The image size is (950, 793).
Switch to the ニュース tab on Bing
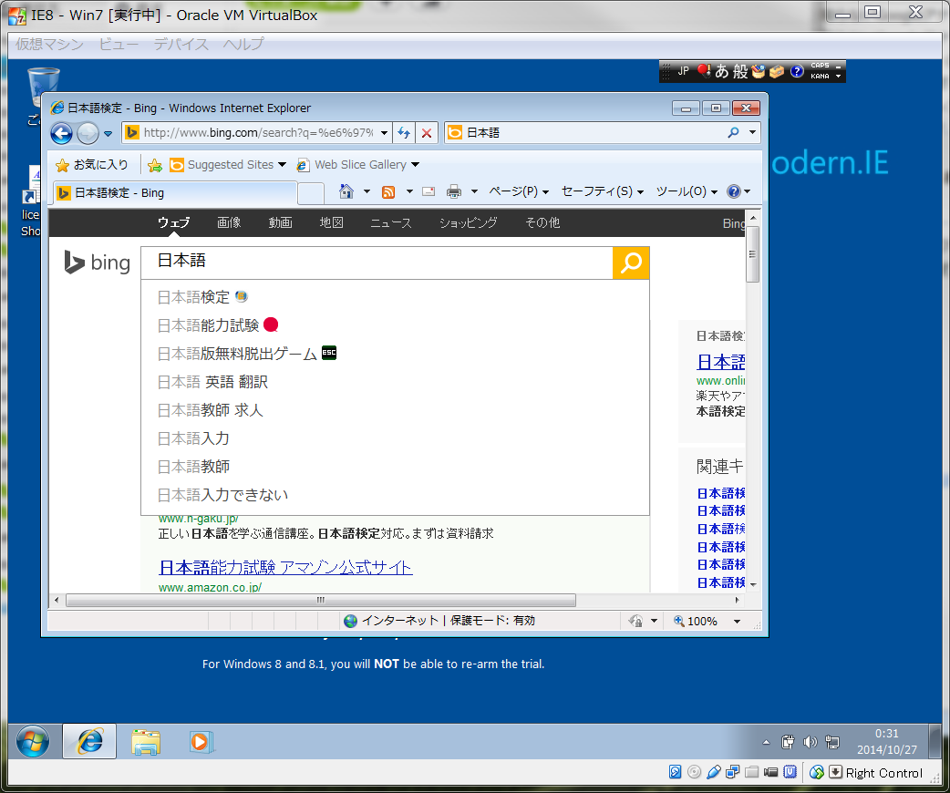[391, 223]
